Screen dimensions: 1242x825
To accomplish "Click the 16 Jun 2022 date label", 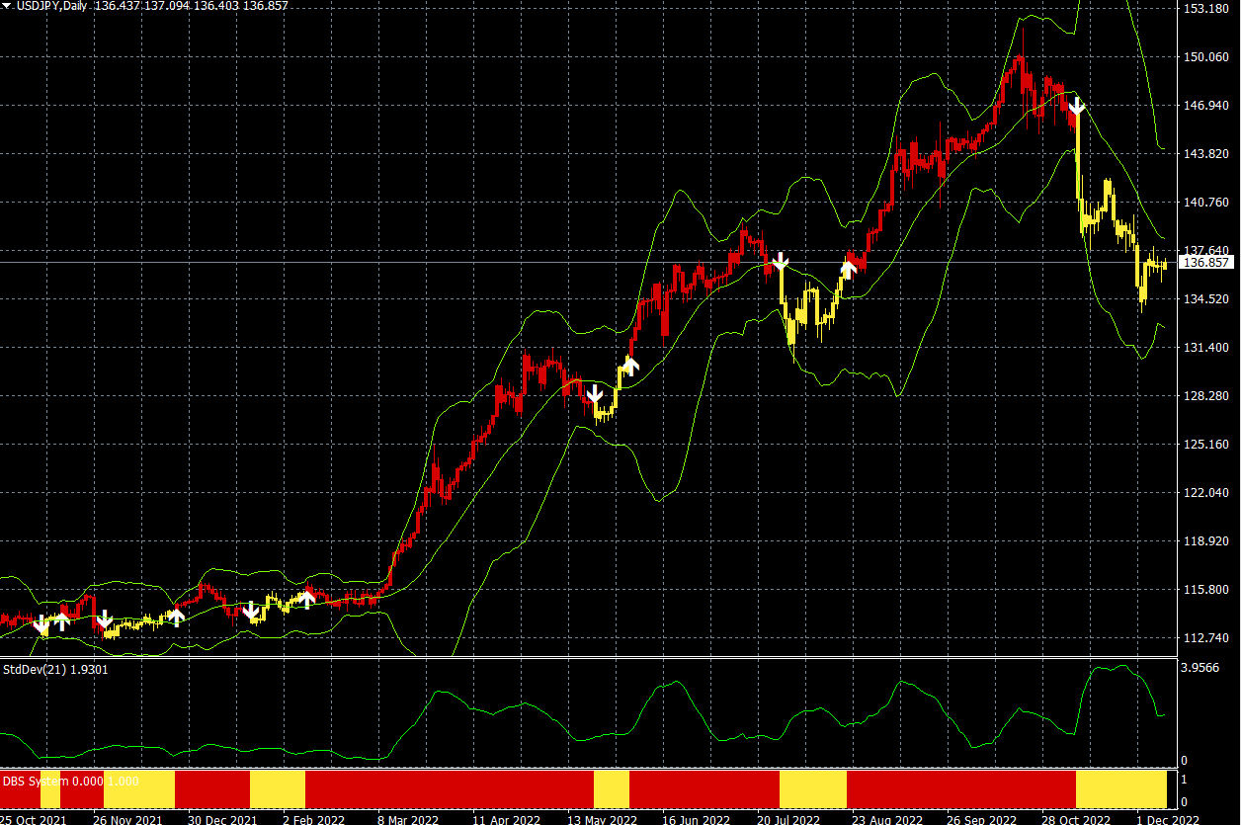I will pos(697,819).
